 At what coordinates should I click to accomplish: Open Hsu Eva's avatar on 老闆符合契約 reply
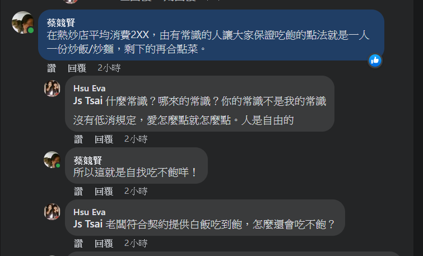pyautogui.click(x=52, y=212)
